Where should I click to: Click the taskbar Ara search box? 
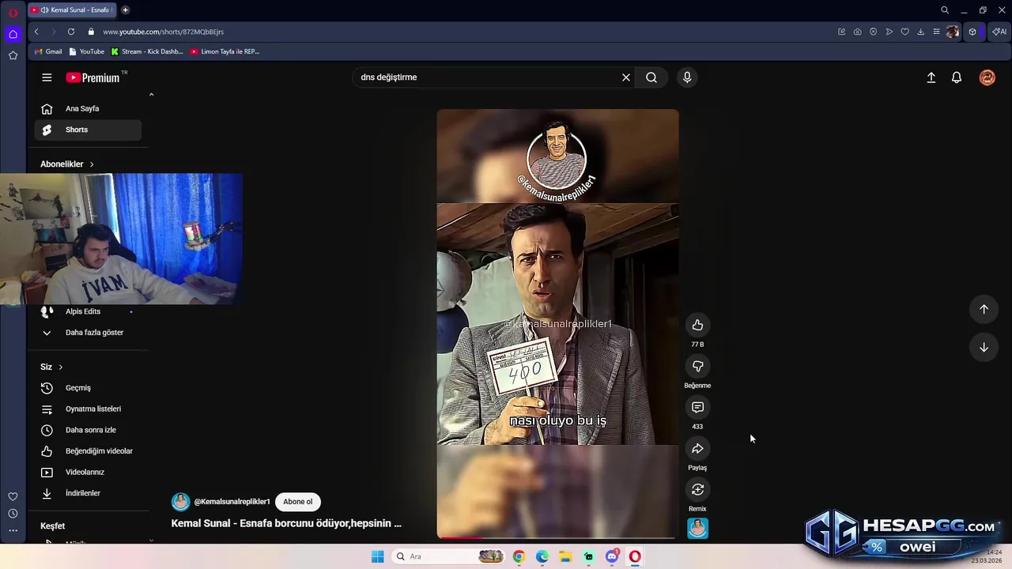[449, 556]
